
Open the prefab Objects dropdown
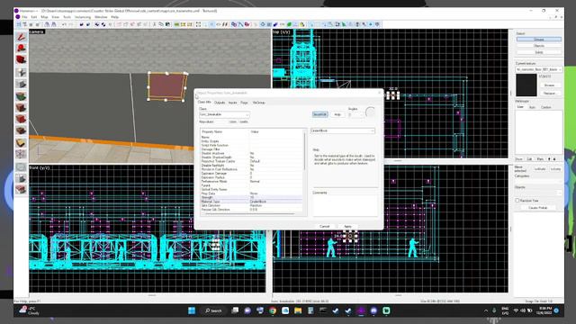pos(538,193)
